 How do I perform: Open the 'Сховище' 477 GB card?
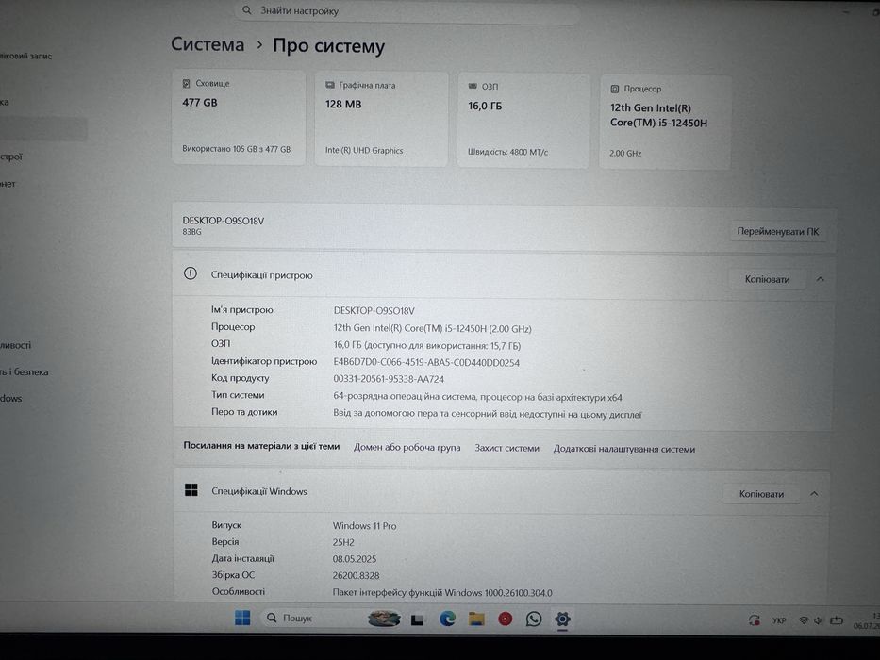coord(239,117)
